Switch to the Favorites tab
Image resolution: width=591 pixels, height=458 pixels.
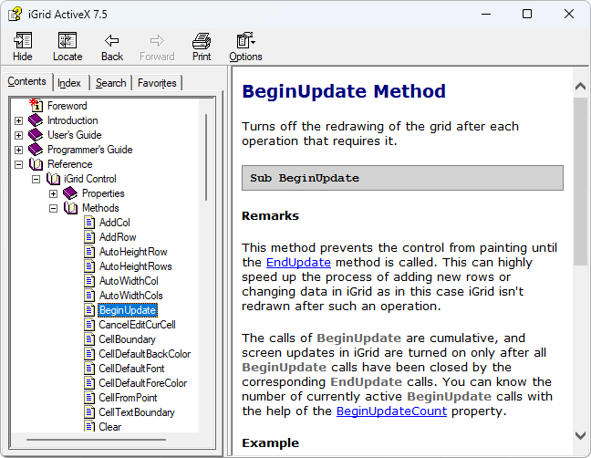tap(157, 83)
